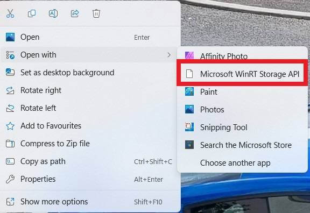310x213 pixels.
Task: Open Properties from the context menu
Action: point(90,179)
